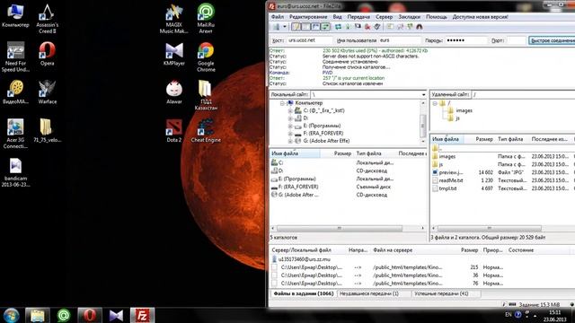The height and width of the screenshot is (323, 575).
Task: Select u135173460@urs.zz.mu server in queue
Action: point(304,259)
